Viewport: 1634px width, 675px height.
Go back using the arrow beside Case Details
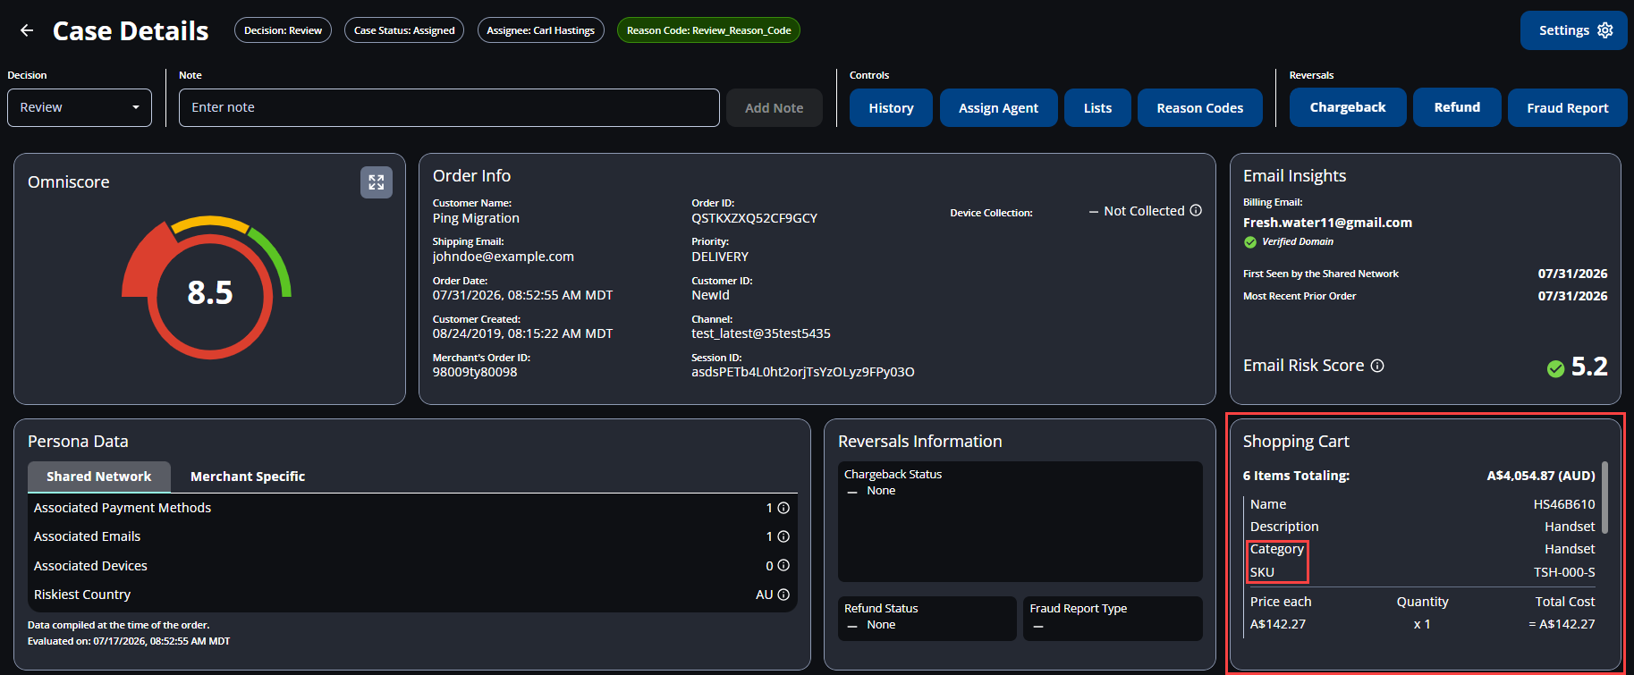click(27, 30)
